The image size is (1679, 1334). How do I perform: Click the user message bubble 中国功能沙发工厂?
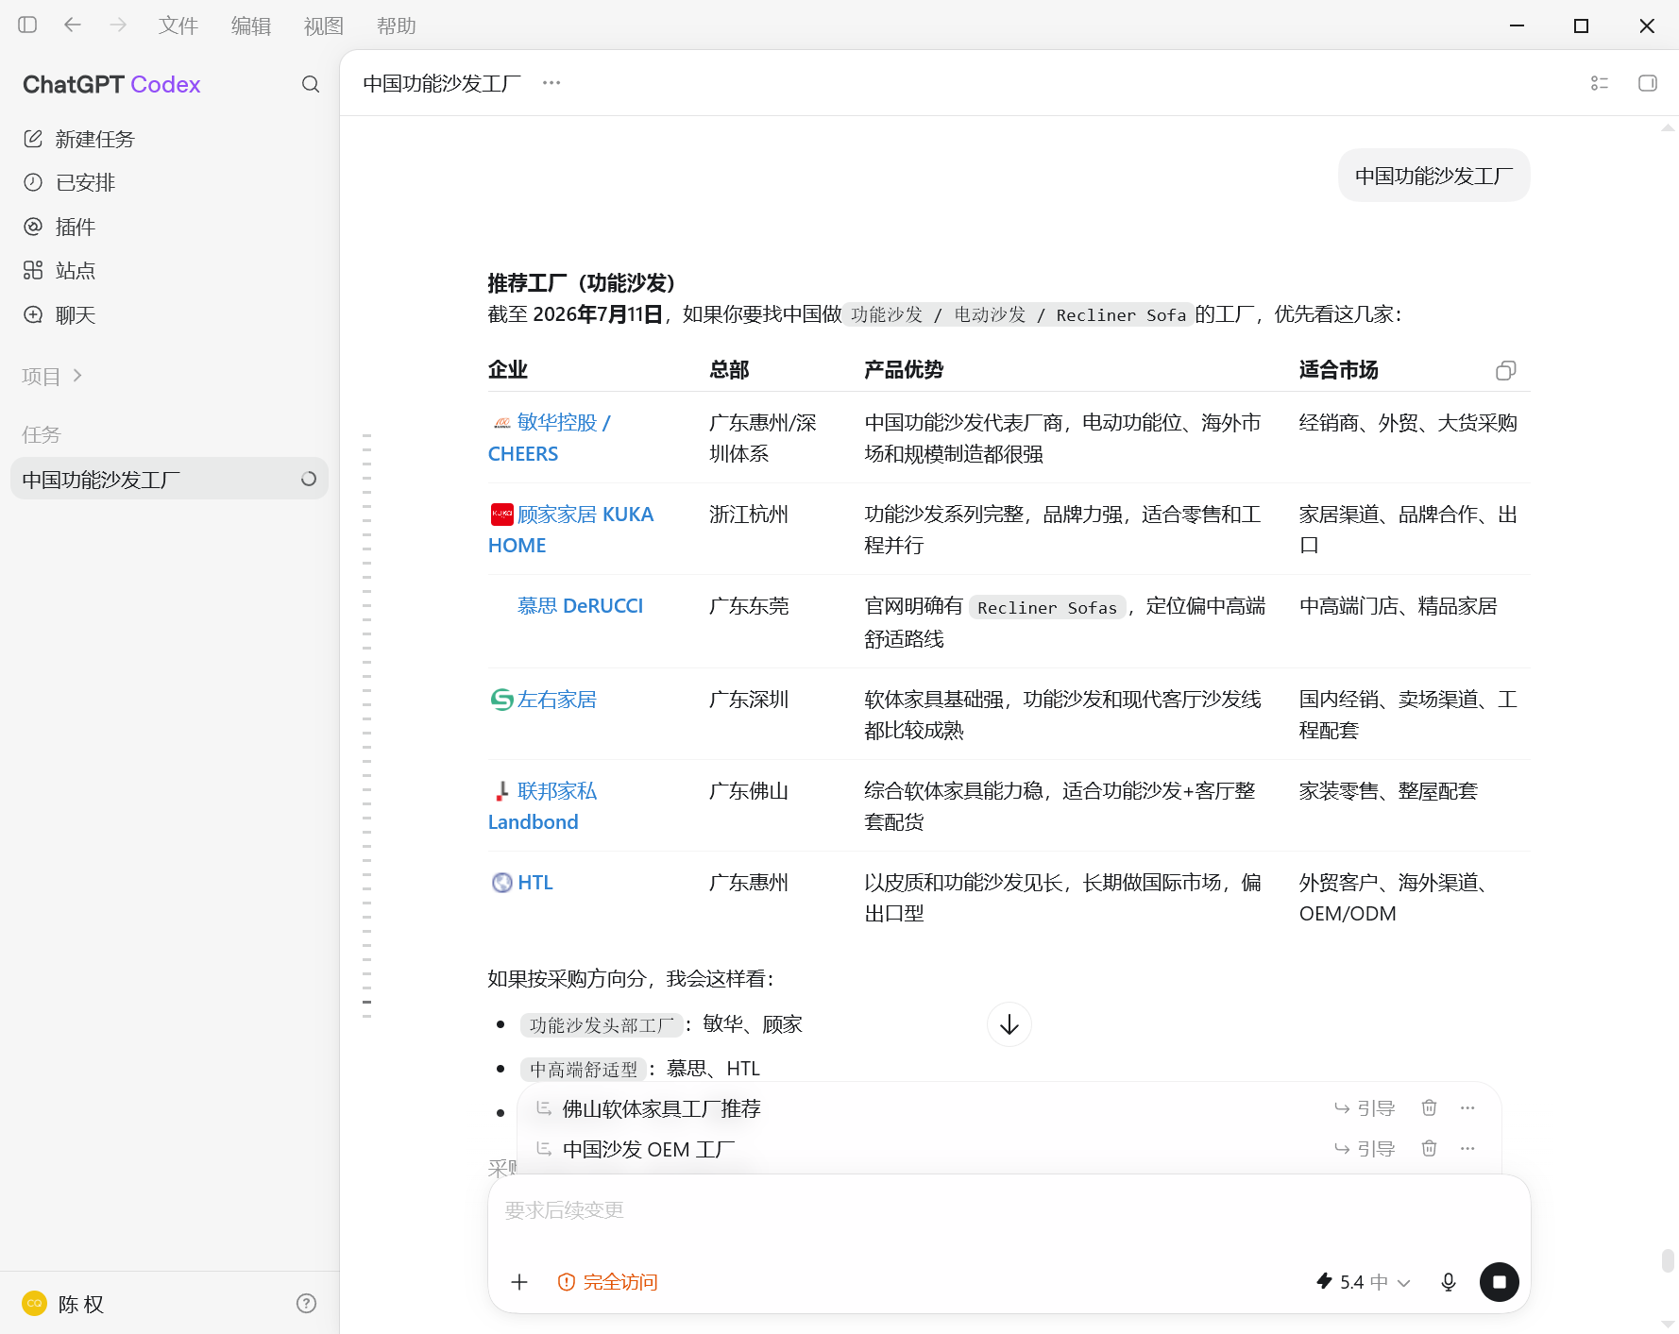pyautogui.click(x=1433, y=176)
